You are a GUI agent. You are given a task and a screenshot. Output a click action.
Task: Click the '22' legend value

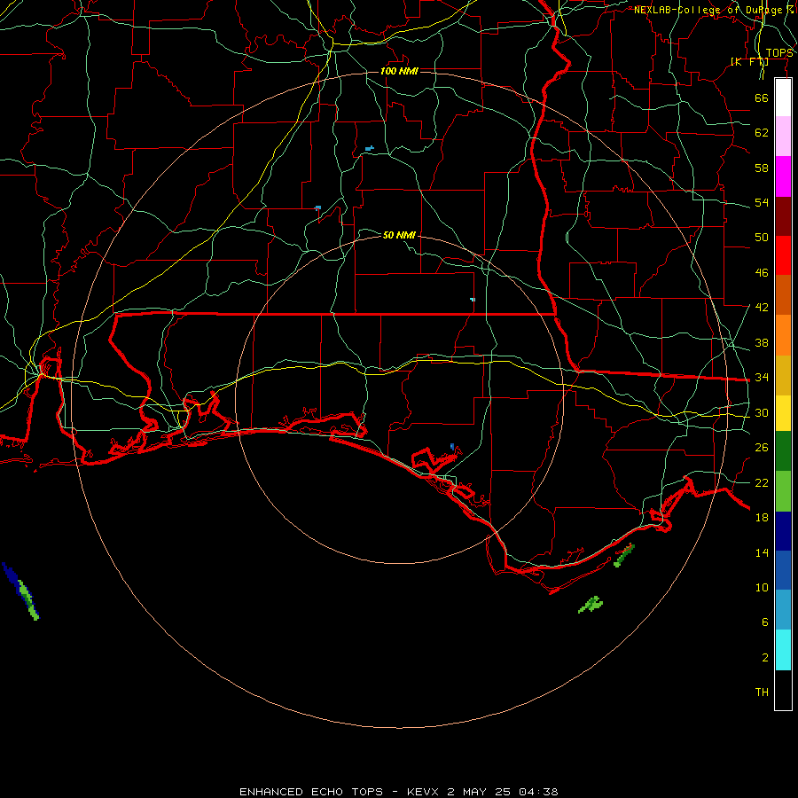click(x=762, y=482)
